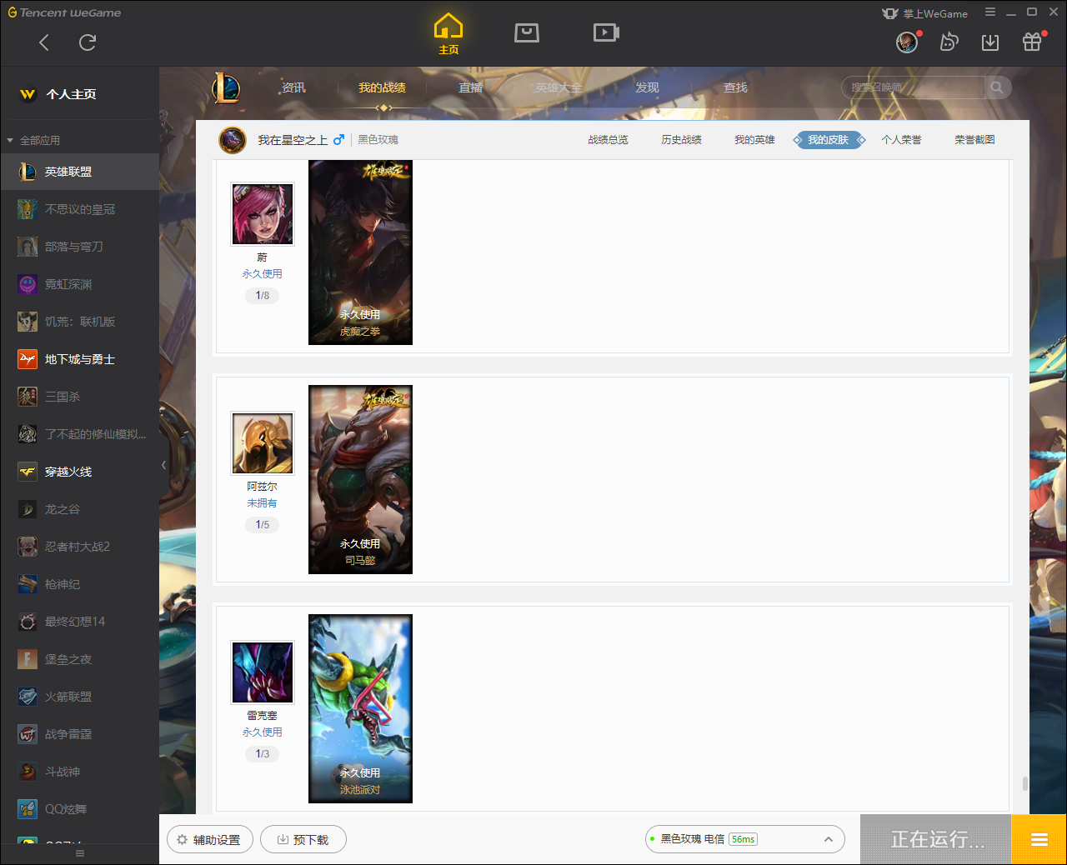
Task: Open the gift box icon
Action: (1032, 42)
